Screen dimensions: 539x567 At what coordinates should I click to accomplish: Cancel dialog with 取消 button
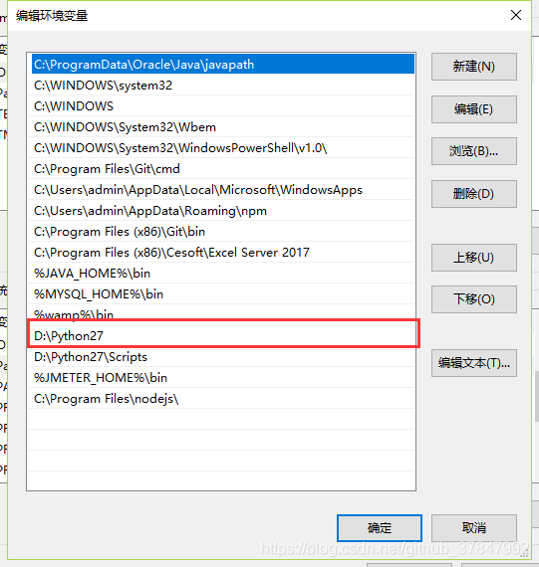(474, 528)
